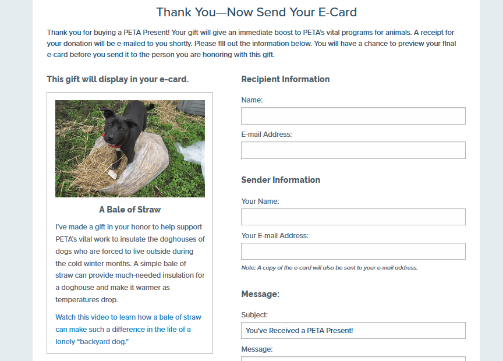Click the gift description paragraph about doghouses

130,263
